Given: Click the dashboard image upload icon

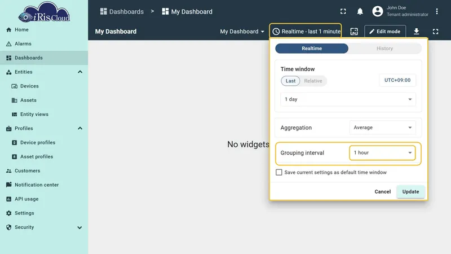Looking at the screenshot, I should (354, 32).
